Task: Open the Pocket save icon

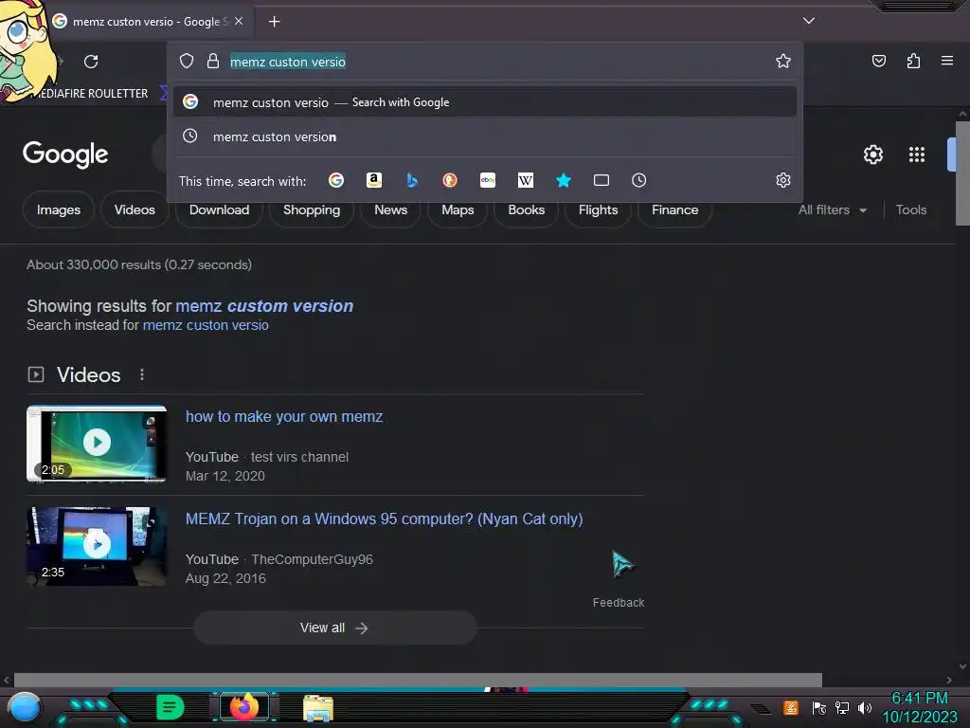Action: click(x=878, y=61)
